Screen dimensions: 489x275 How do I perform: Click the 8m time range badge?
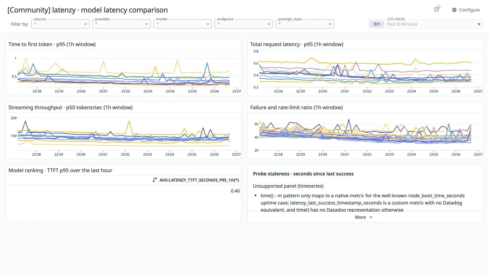pyautogui.click(x=377, y=24)
